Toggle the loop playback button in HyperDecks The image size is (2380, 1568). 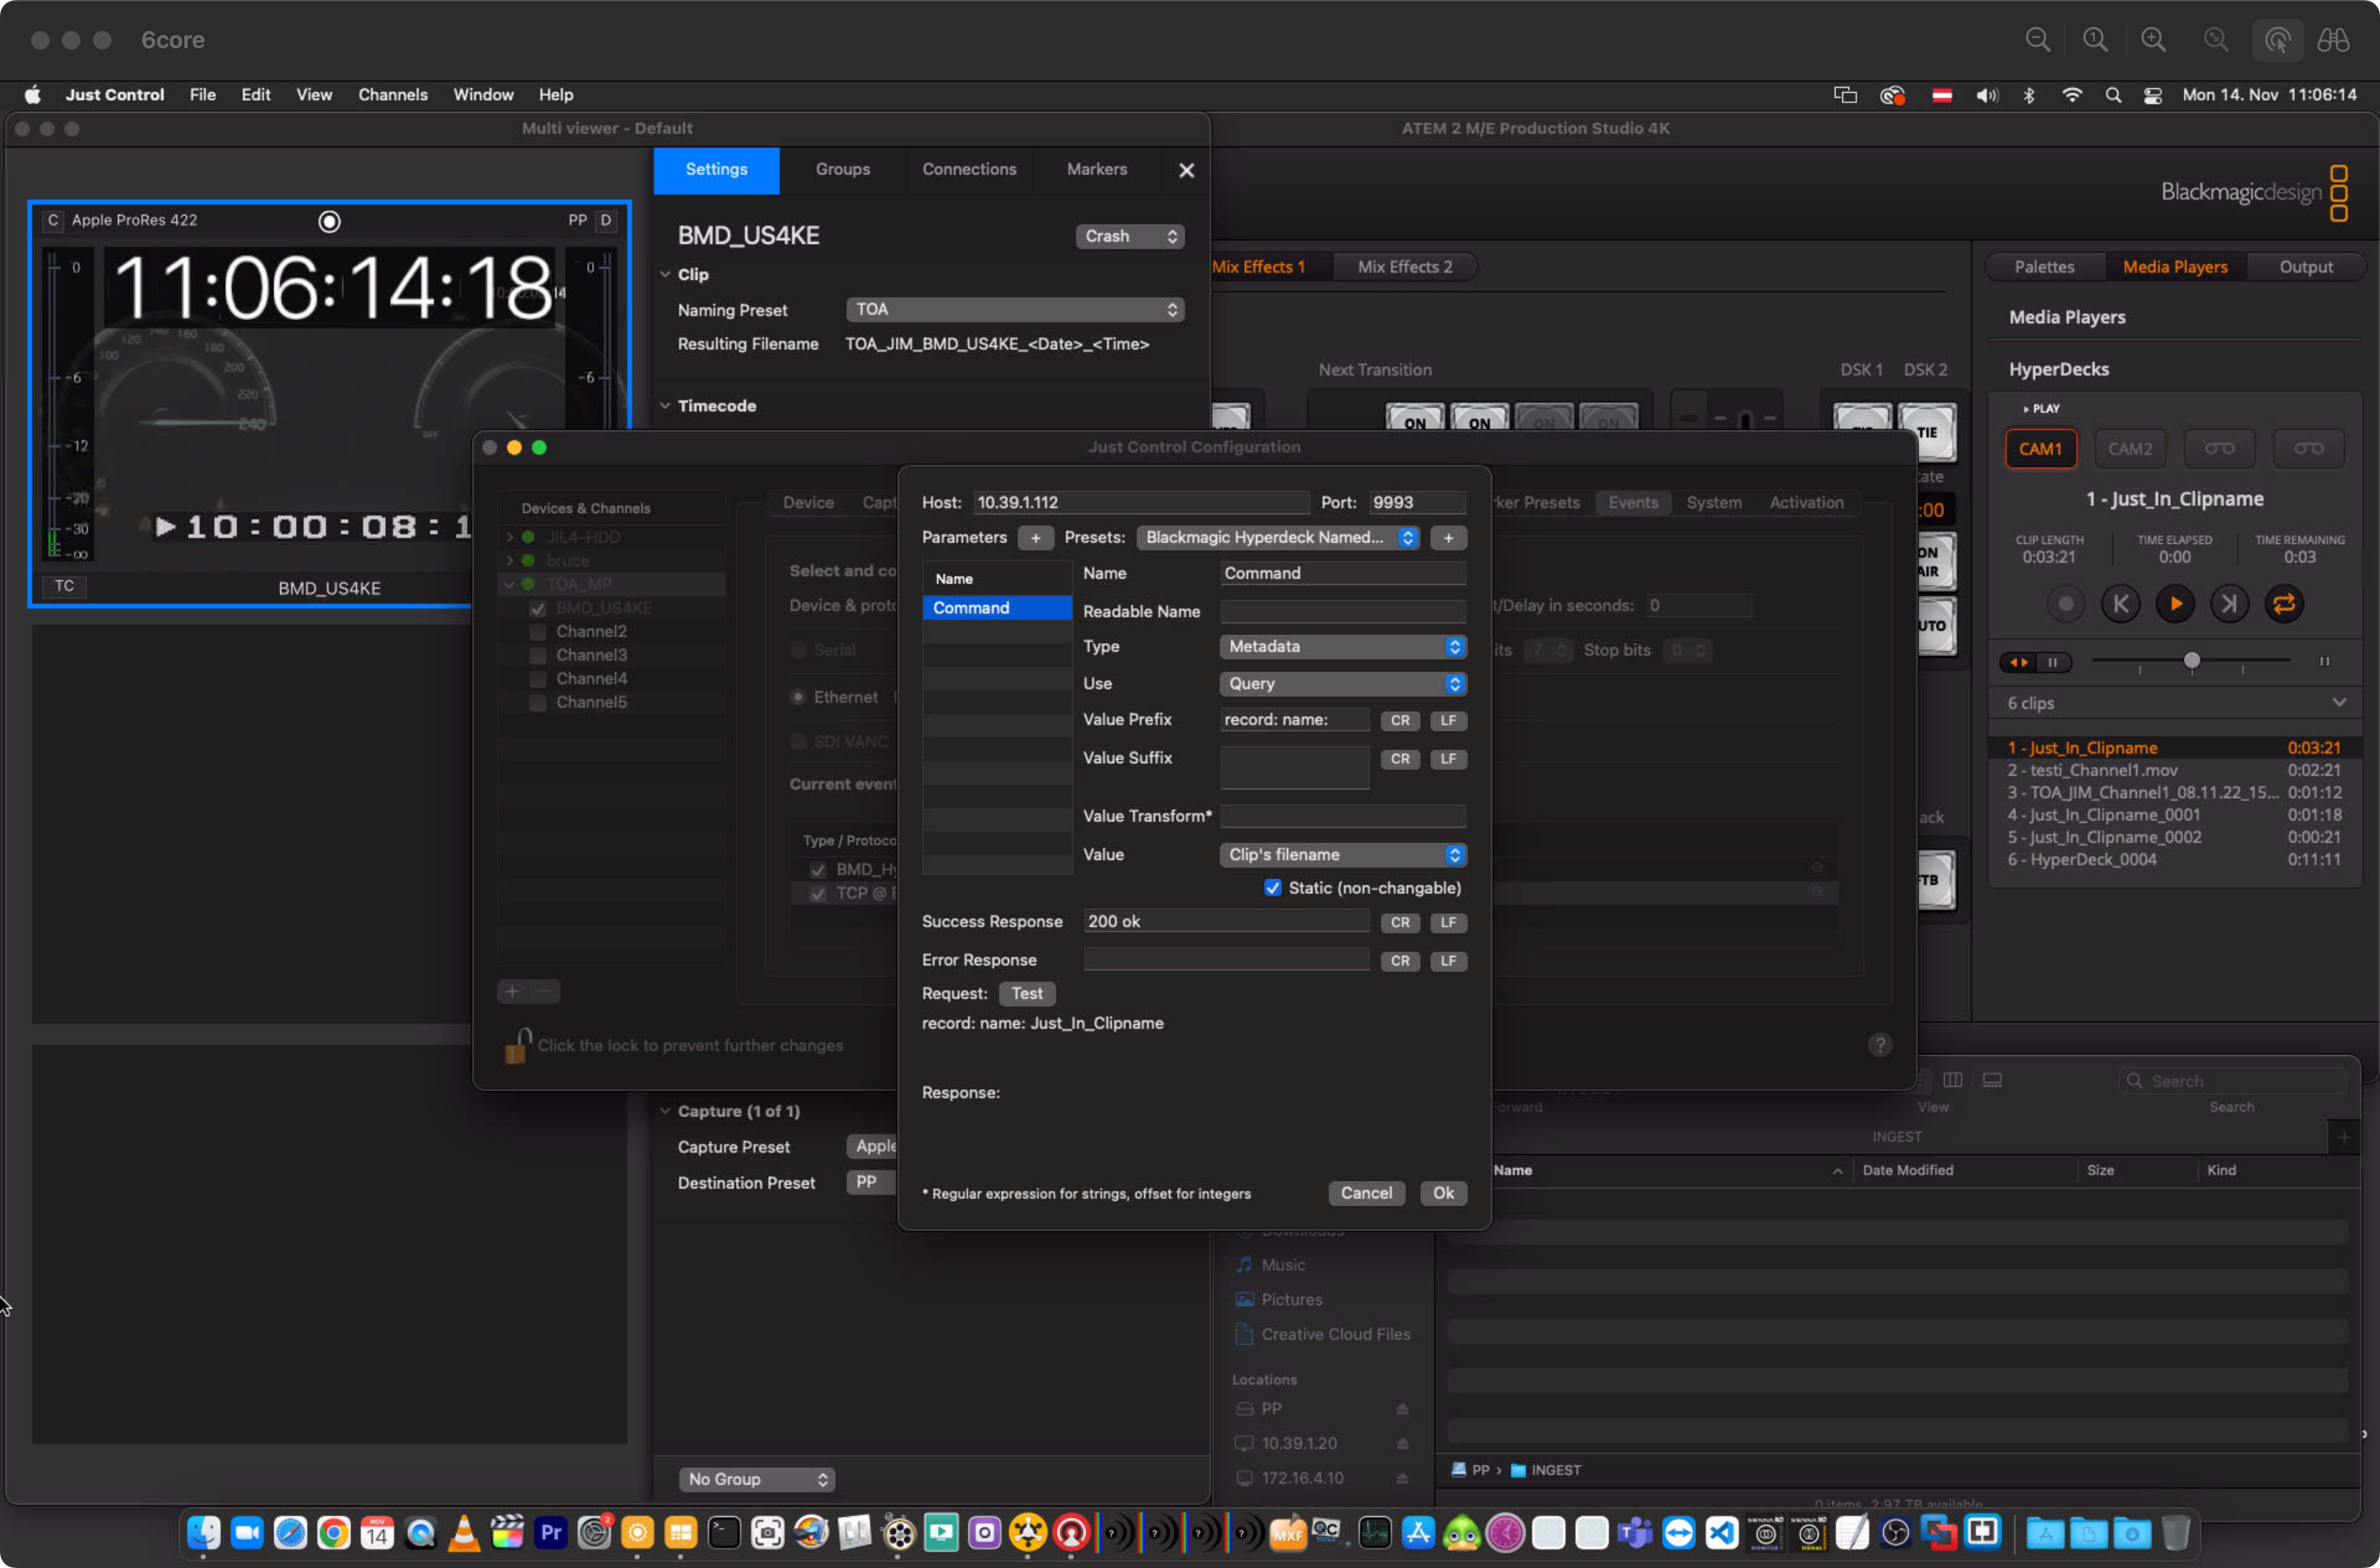click(x=2284, y=604)
